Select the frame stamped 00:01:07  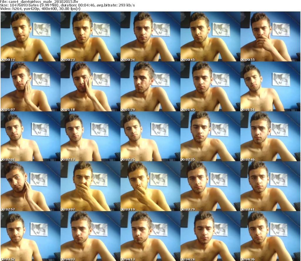pyautogui.click(x=30, y=86)
